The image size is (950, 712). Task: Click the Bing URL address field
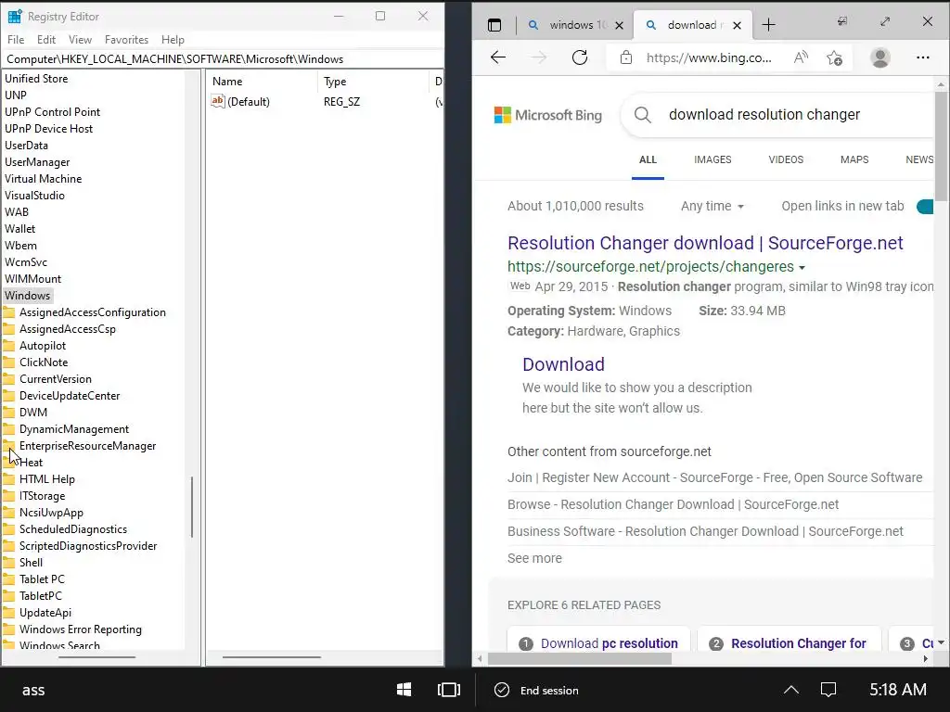[x=709, y=57]
